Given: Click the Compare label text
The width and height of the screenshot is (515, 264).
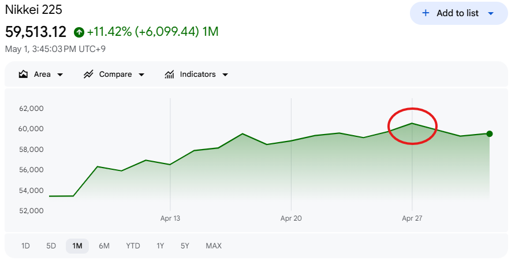Looking at the screenshot, I should click(115, 75).
